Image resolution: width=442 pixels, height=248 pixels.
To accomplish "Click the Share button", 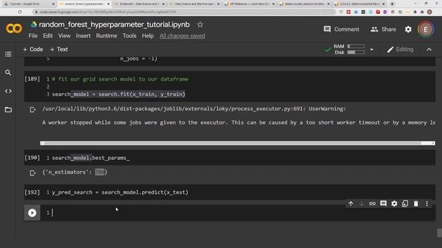I will [x=383, y=29].
